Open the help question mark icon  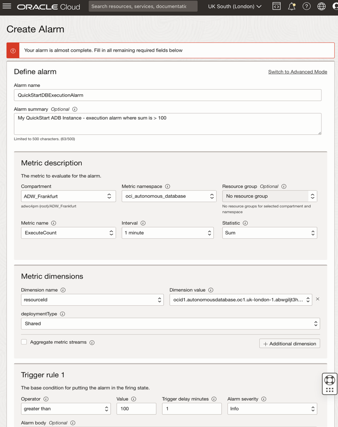307,6
